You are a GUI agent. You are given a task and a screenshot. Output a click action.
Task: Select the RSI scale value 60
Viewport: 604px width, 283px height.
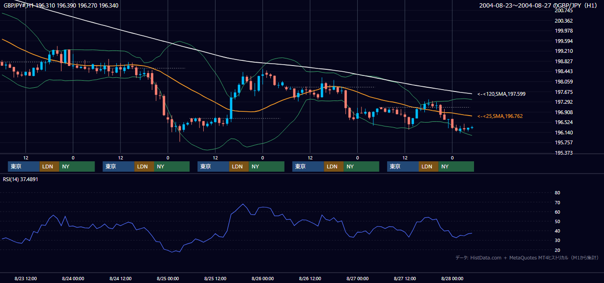tap(557, 212)
